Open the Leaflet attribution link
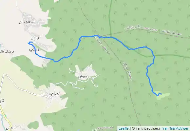 [124, 128]
